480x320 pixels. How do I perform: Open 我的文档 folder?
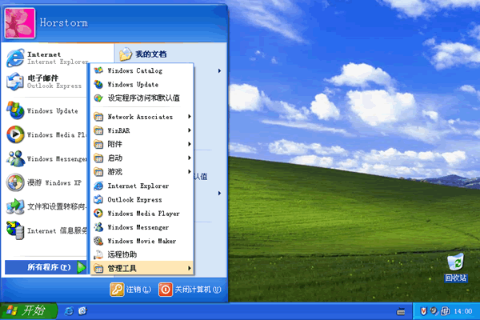[143, 54]
